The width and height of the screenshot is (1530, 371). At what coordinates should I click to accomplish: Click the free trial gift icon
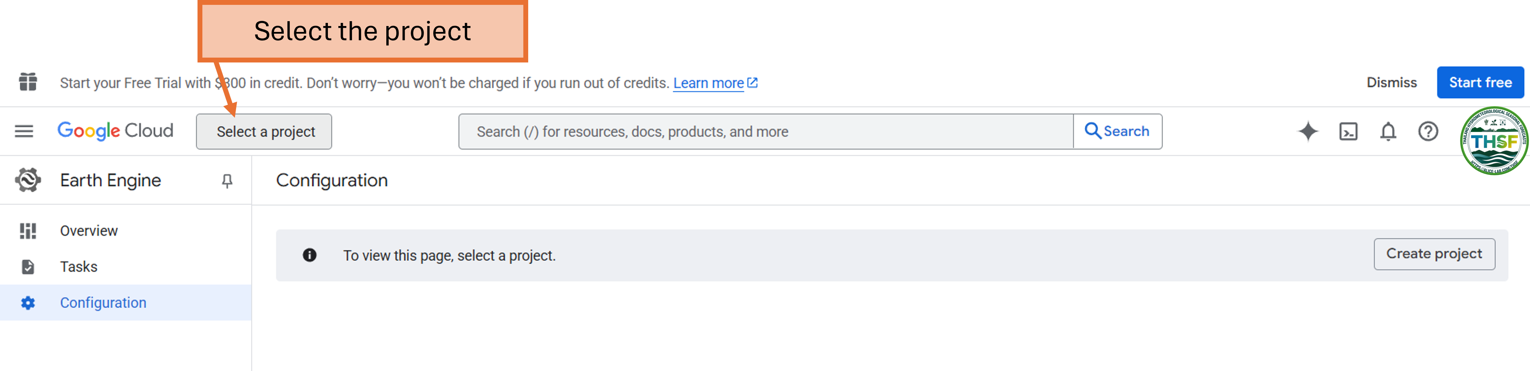[x=28, y=82]
